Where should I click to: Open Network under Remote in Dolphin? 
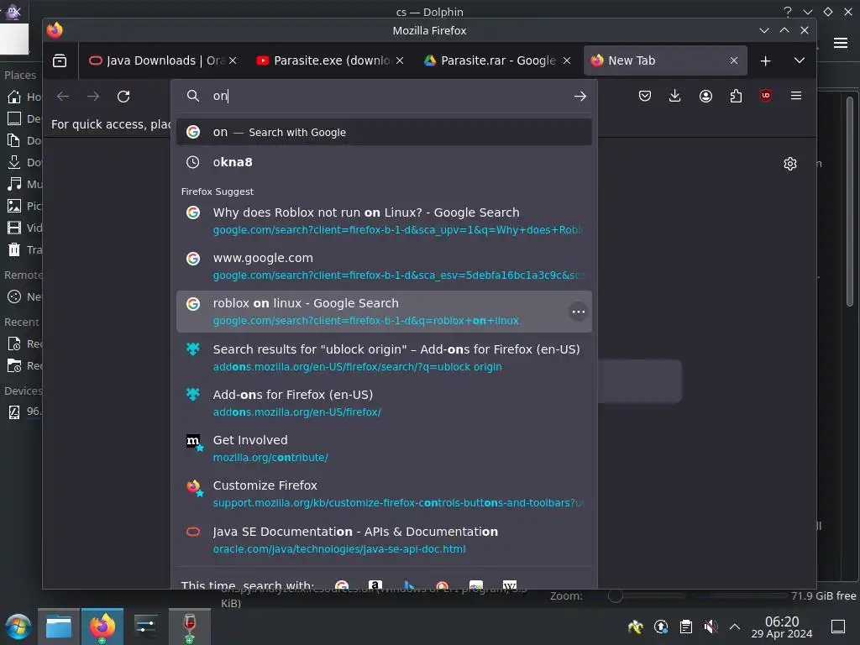[x=23, y=296]
